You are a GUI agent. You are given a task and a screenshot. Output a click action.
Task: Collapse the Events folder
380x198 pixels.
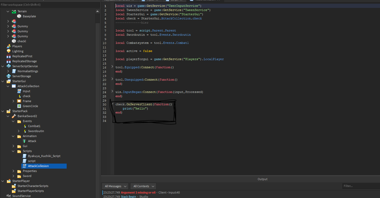(13, 121)
